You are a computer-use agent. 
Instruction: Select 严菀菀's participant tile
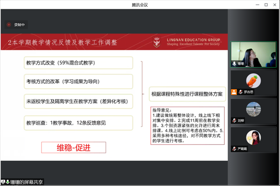pyautogui.click(x=253, y=140)
